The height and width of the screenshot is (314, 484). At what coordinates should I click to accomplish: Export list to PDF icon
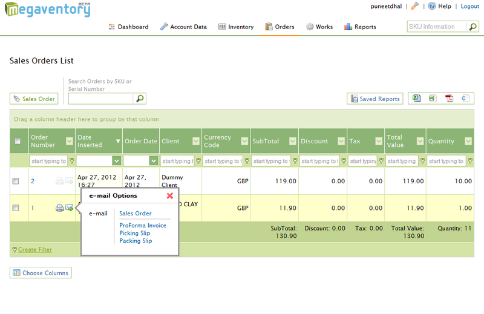coord(449,98)
